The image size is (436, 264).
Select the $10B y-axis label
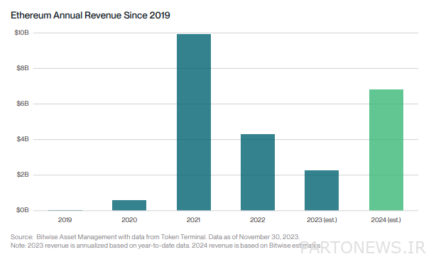(x=22, y=33)
